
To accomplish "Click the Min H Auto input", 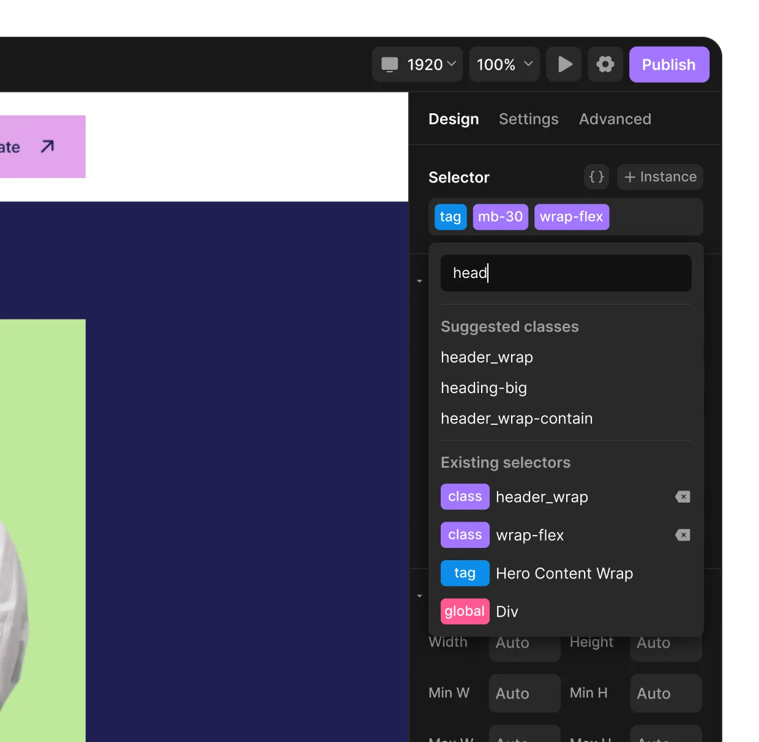I will click(666, 693).
